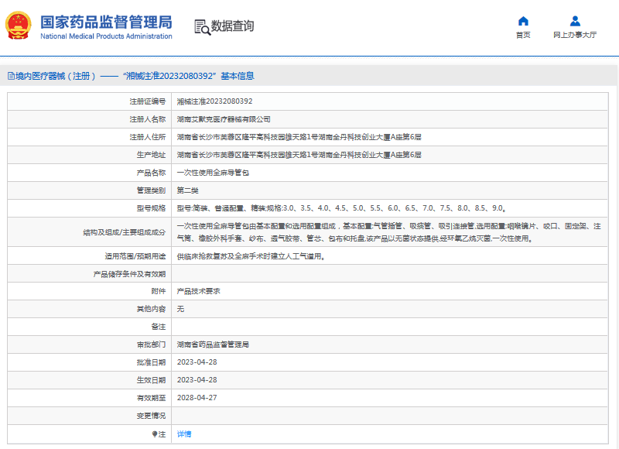Click the 批准日期 value 2023-04-28
The height and width of the screenshot is (449, 619).
(197, 362)
